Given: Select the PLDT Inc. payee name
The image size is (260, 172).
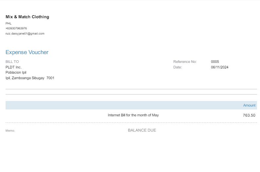Looking at the screenshot, I should click(x=14, y=67).
